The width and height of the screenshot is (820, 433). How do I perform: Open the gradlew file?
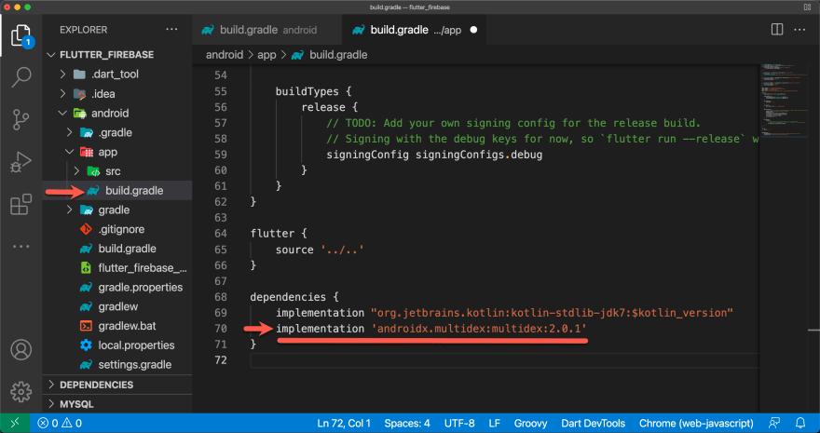click(117, 306)
